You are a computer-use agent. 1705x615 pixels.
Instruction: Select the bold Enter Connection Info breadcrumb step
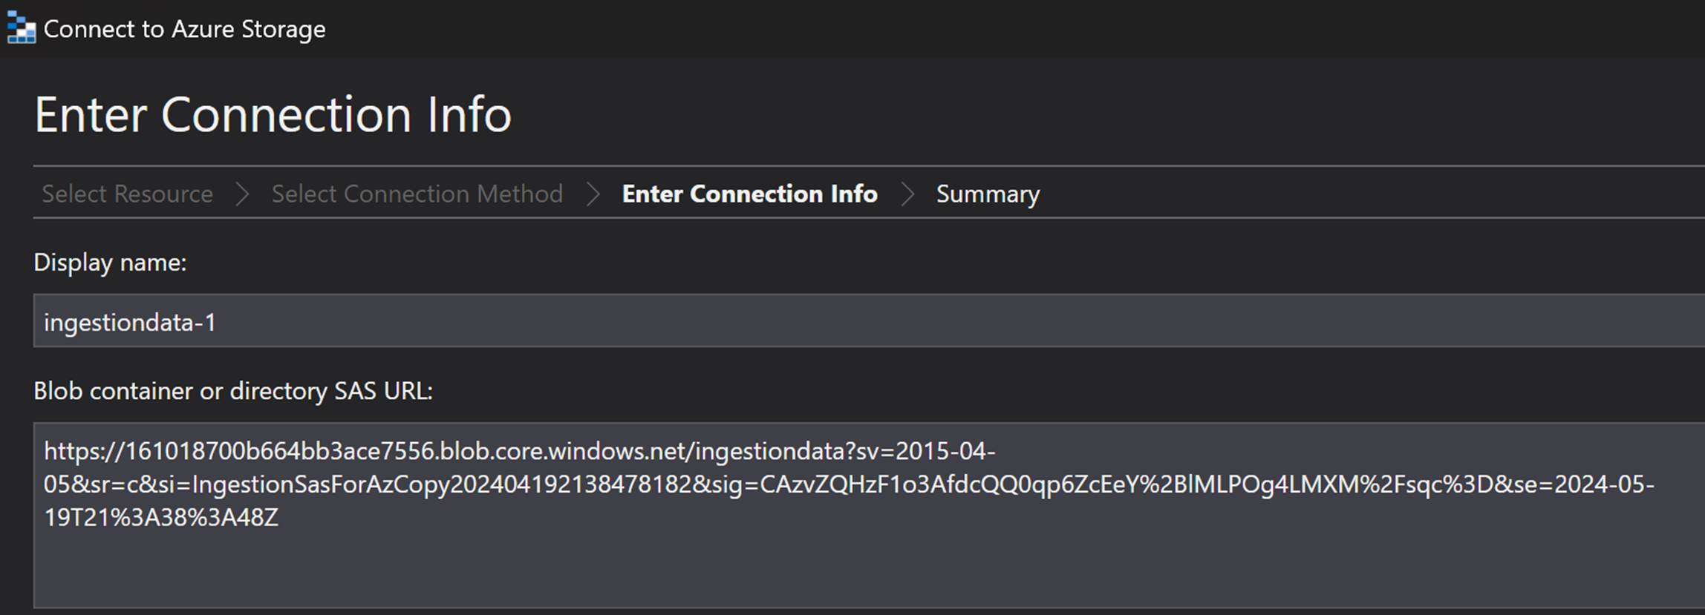(749, 194)
